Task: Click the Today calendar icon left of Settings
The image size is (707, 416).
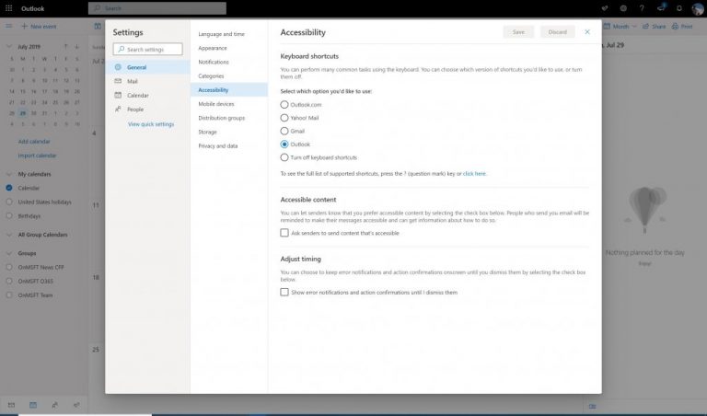Action: (98, 26)
